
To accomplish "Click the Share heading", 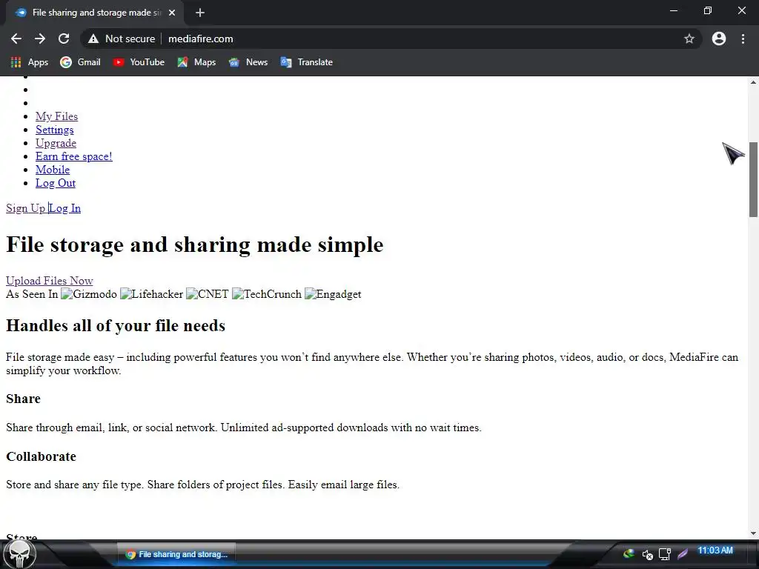I will (x=23, y=399).
